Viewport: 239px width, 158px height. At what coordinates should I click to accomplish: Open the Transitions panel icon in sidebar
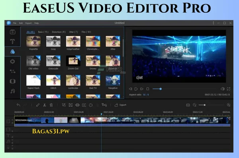click(x=12, y=71)
